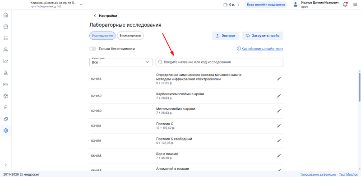Click code 06-085 in the list
Image resolution: width=361 pixels, height=177 pixels.
(96, 156)
